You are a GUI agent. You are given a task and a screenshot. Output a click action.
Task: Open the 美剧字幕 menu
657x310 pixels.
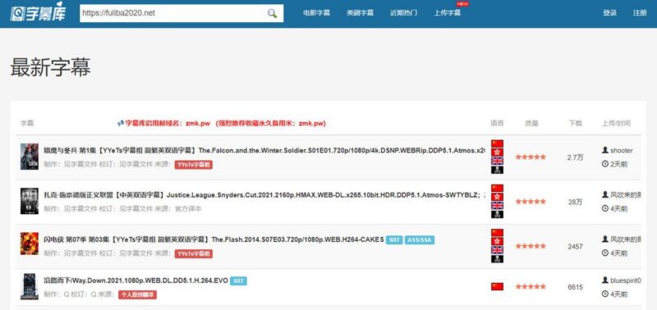pyautogui.click(x=360, y=13)
